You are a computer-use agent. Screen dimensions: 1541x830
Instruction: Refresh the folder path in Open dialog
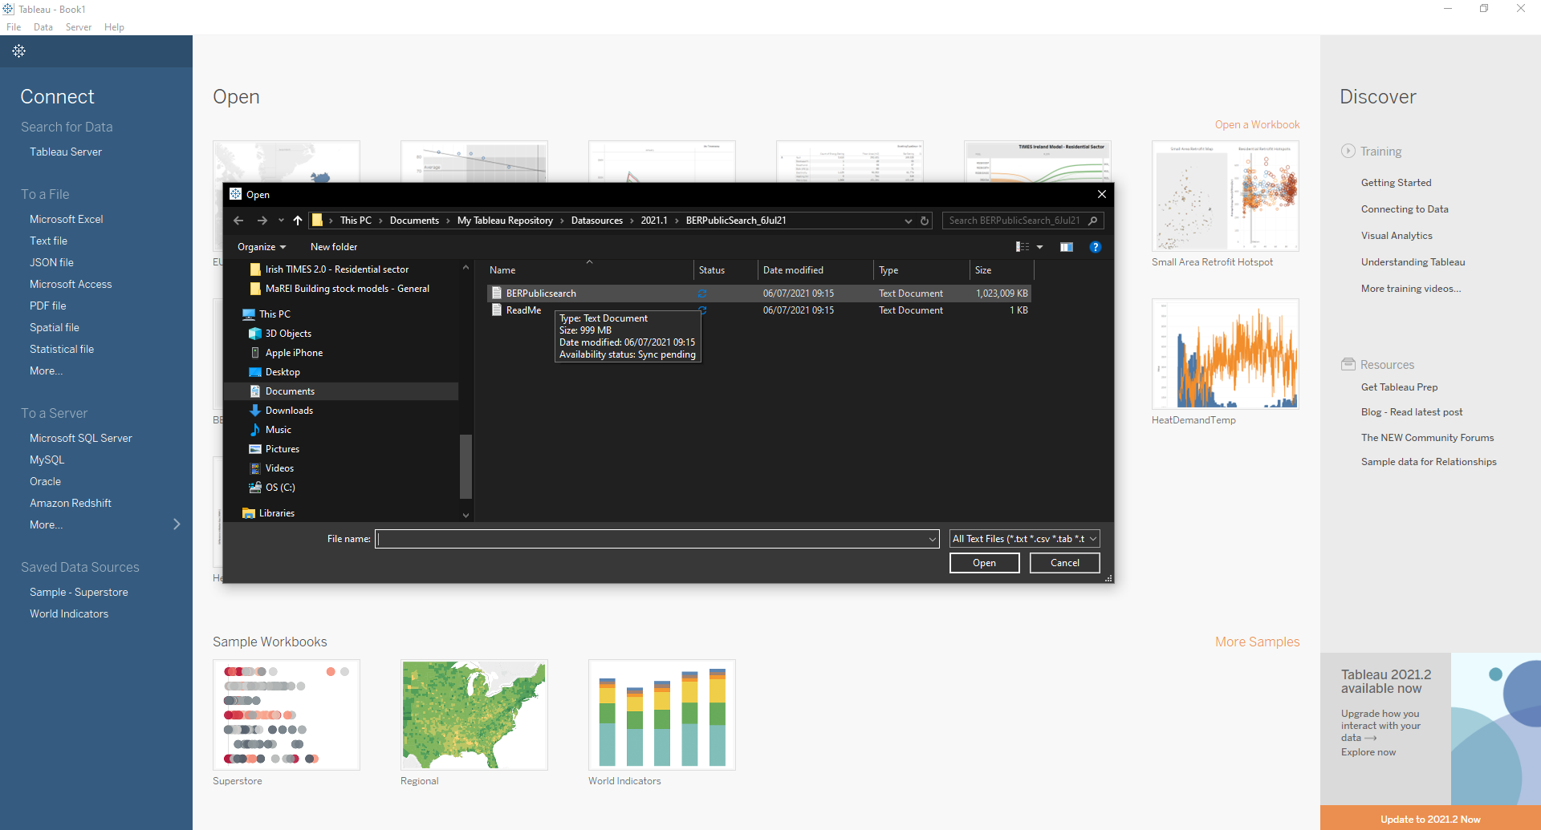925,221
